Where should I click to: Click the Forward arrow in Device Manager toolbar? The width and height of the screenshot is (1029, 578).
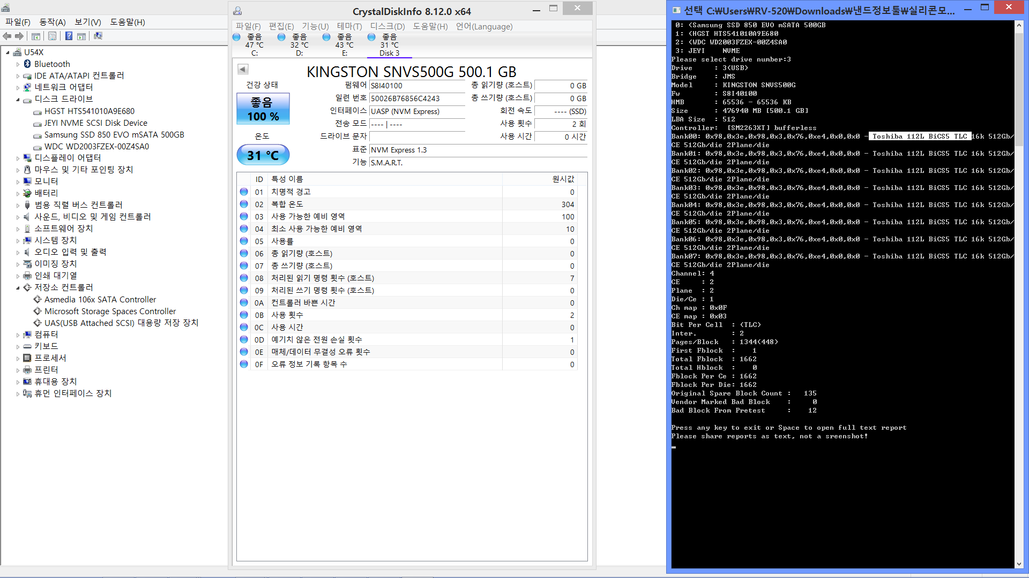pos(19,36)
